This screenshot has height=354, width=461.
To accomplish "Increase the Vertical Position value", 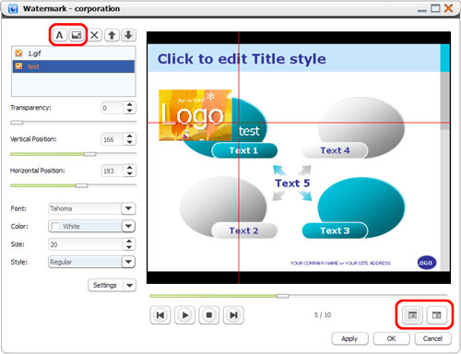I will [x=130, y=136].
